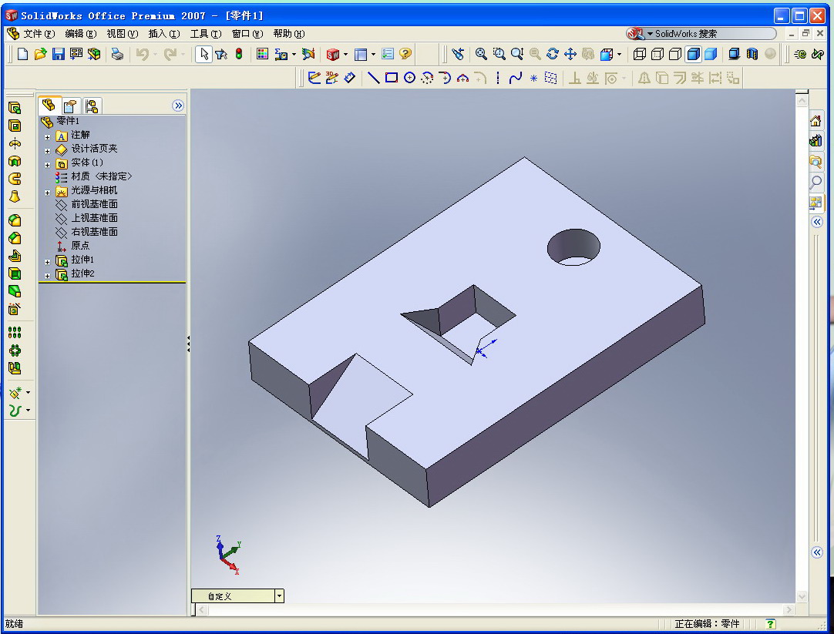This screenshot has width=834, height=634.
Task: Select the Shell feature tool
Action: click(15, 273)
